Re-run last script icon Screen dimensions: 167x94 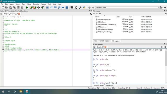pos(42,8)
